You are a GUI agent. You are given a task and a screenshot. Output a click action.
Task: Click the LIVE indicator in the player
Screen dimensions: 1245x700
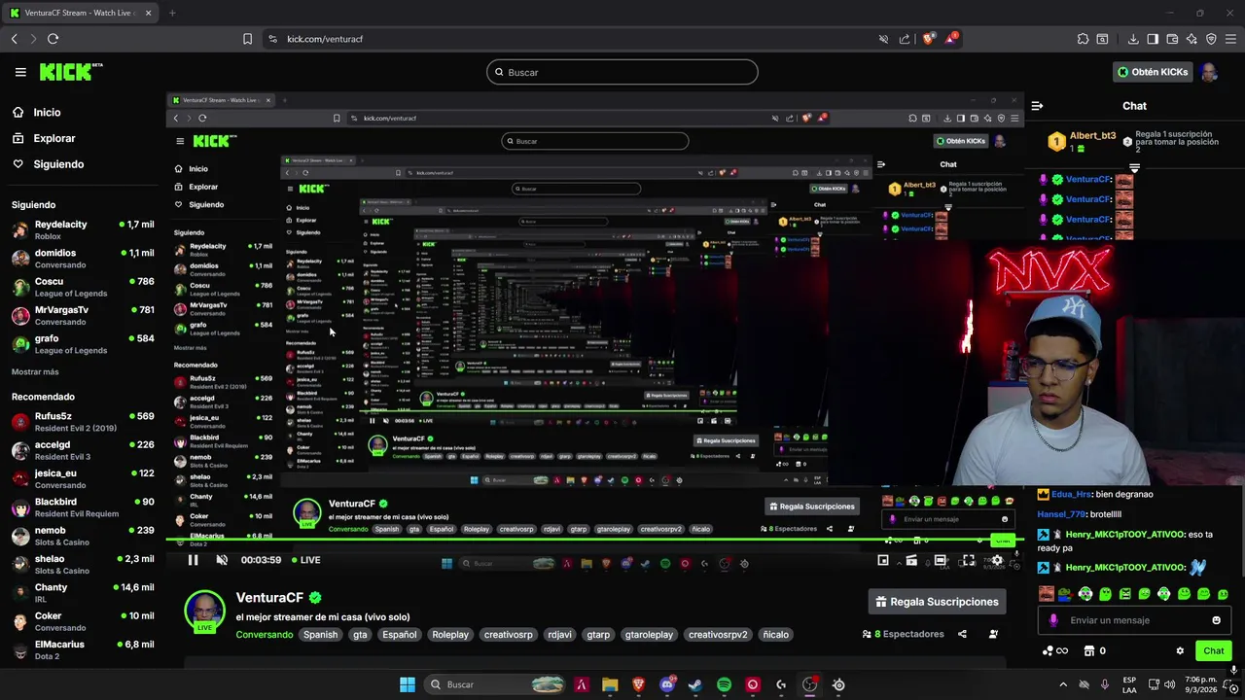pyautogui.click(x=305, y=560)
